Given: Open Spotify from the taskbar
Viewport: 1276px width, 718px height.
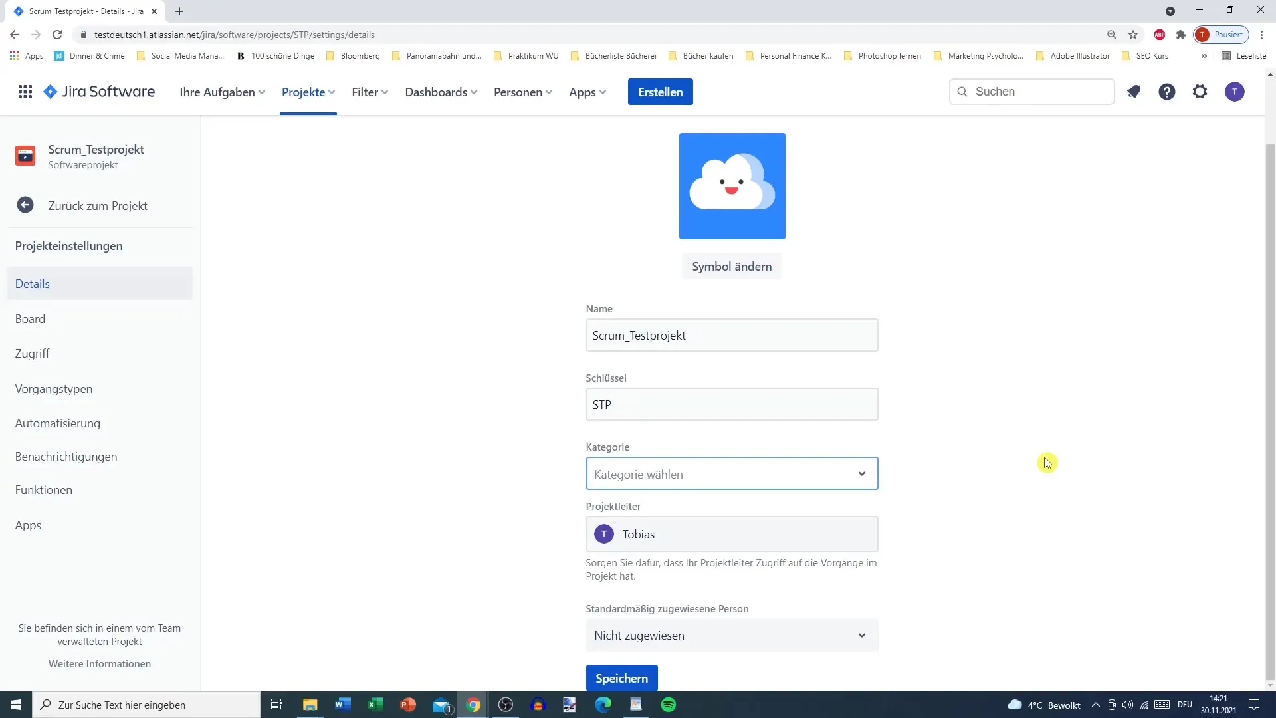Looking at the screenshot, I should tap(669, 705).
